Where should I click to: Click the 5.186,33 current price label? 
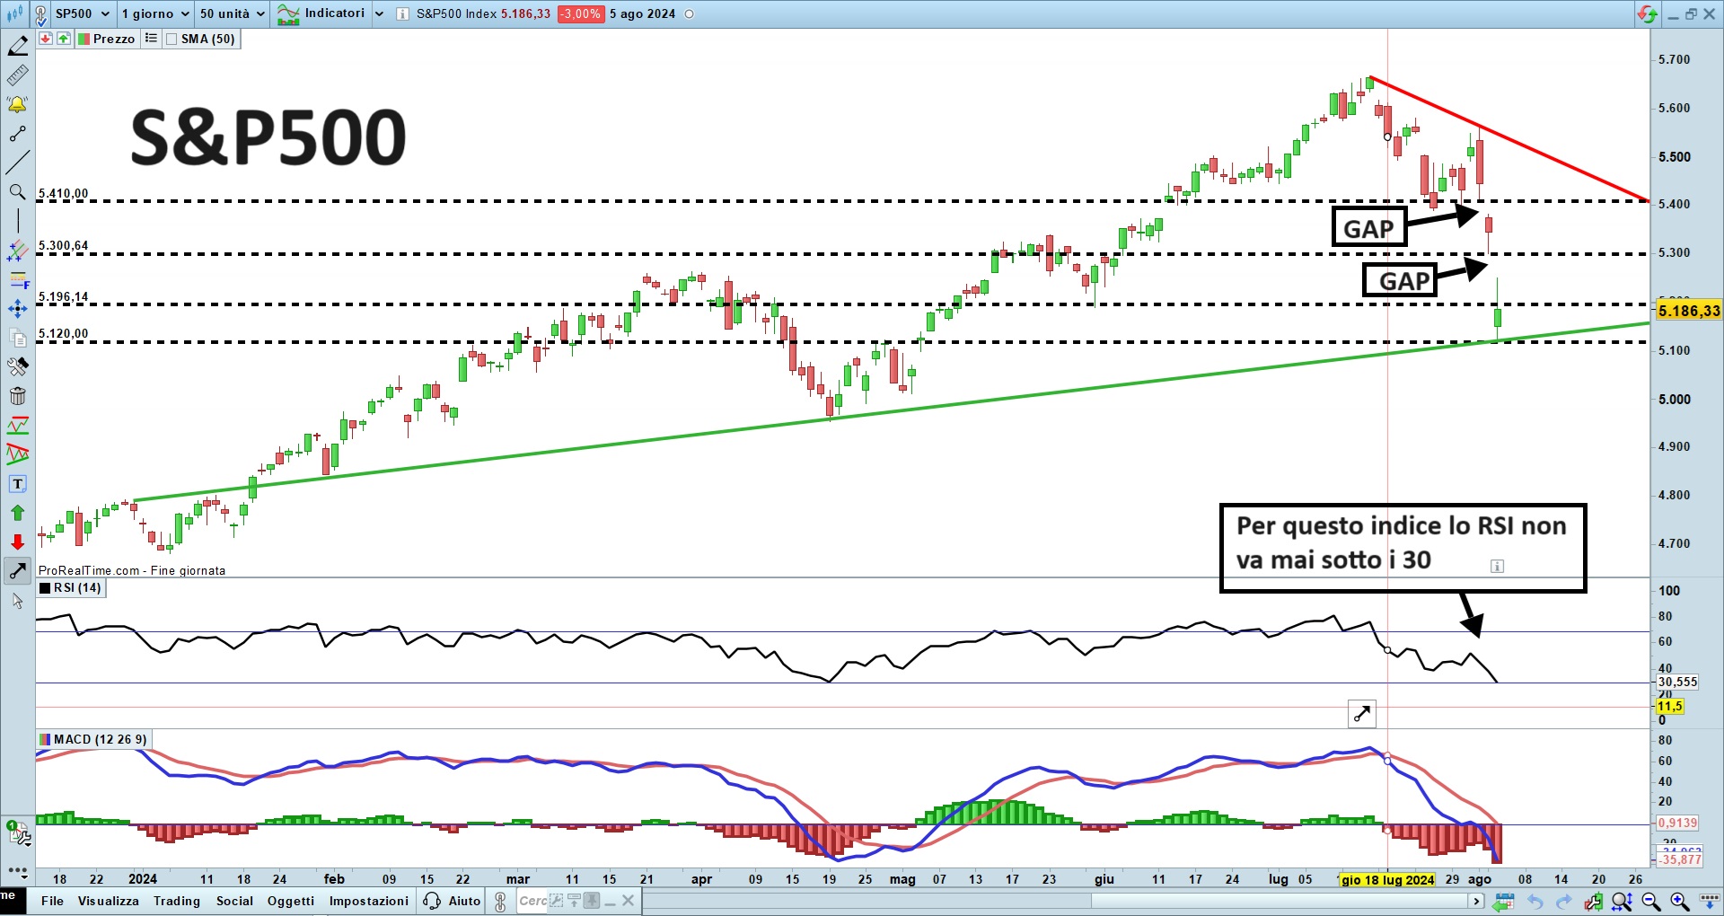coord(1688,311)
